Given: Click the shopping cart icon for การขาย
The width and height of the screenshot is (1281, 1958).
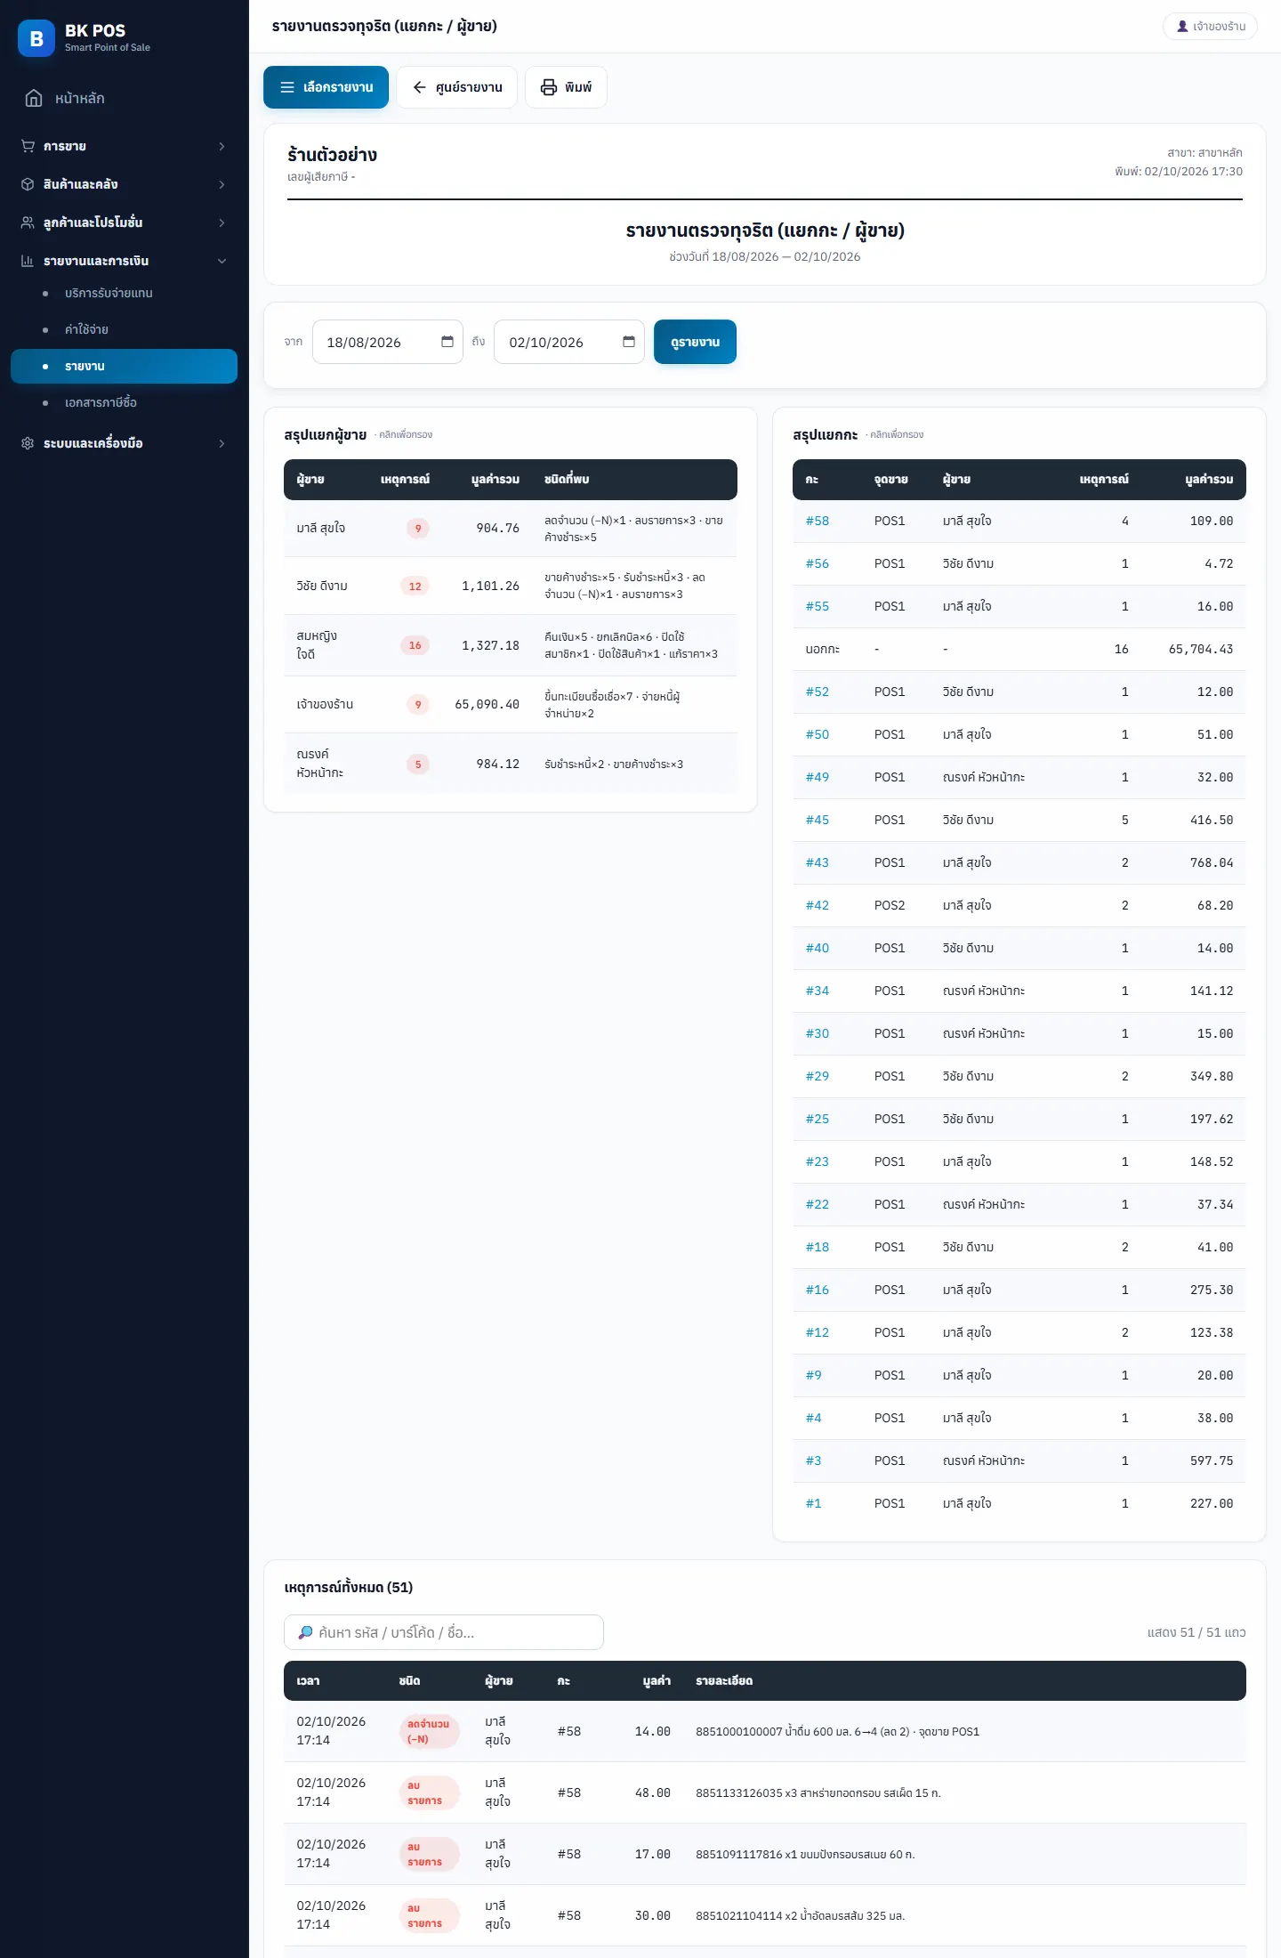Looking at the screenshot, I should 28,146.
